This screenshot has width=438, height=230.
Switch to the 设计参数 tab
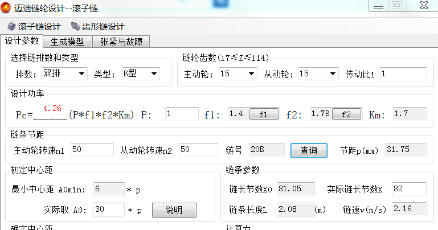[22, 41]
